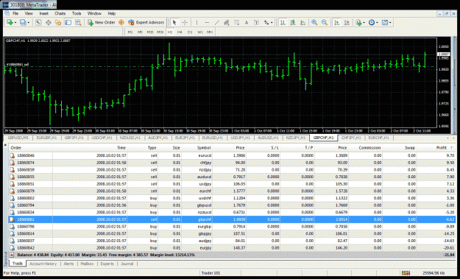This screenshot has height=279, width=460.
Task: Select the Fibonacci Retracement tool
Action: (236, 22)
